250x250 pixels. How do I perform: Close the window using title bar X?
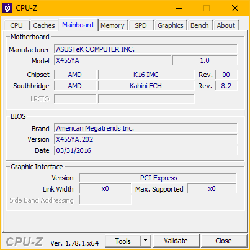click(x=235, y=8)
